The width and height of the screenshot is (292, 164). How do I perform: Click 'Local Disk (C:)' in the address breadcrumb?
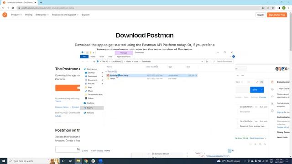click(x=117, y=61)
